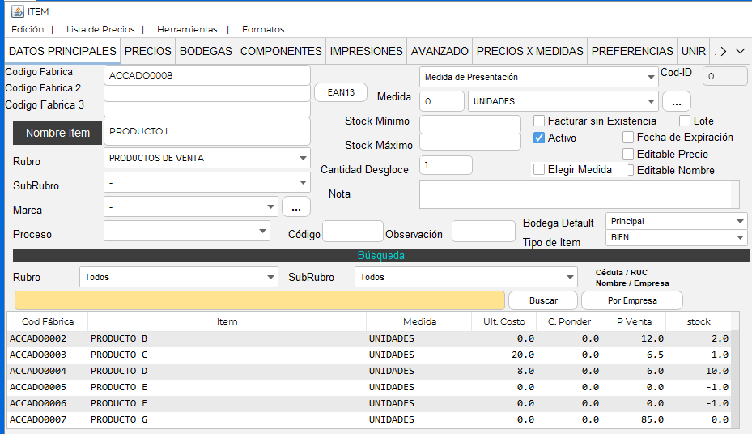Click the tab scroll right arrow
Image resolution: width=752 pixels, height=434 pixels.
(x=723, y=51)
